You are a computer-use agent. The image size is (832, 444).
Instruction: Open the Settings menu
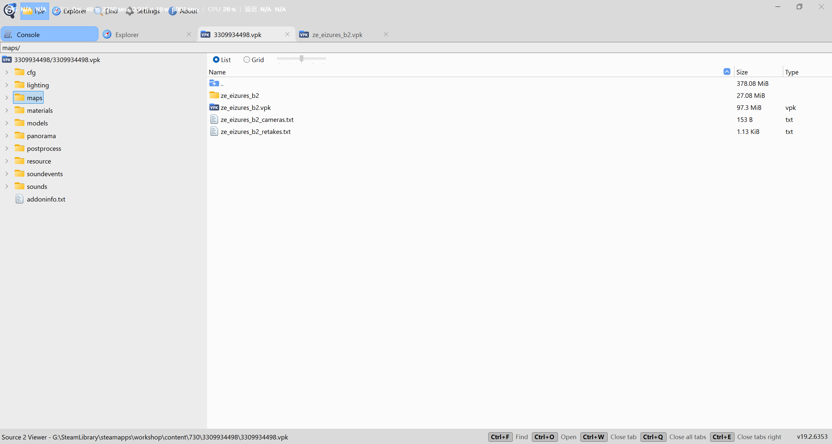tap(143, 11)
